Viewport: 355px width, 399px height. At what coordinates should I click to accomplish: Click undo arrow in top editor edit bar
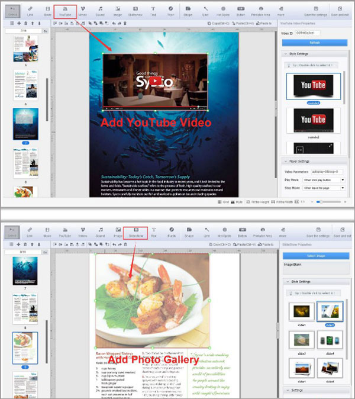click(114, 23)
